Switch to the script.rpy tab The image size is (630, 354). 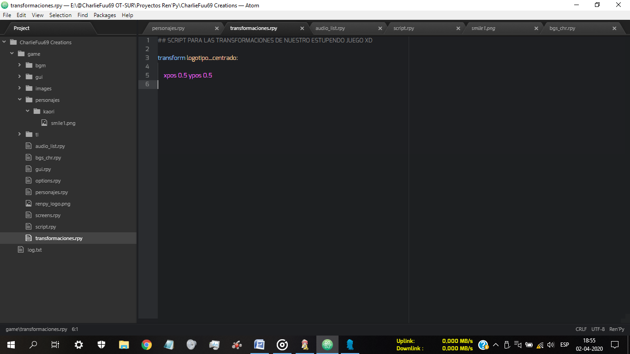click(x=404, y=29)
